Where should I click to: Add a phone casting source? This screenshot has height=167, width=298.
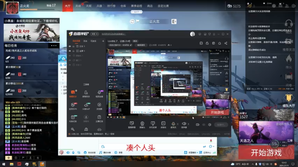click(153, 125)
